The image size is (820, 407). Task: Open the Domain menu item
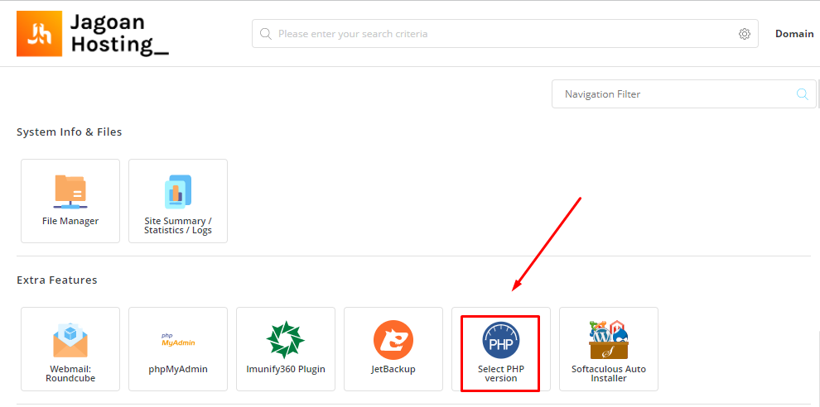click(794, 34)
